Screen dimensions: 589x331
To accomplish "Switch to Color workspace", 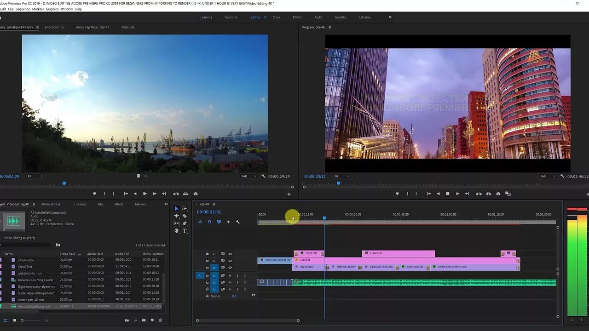I will pos(276,17).
